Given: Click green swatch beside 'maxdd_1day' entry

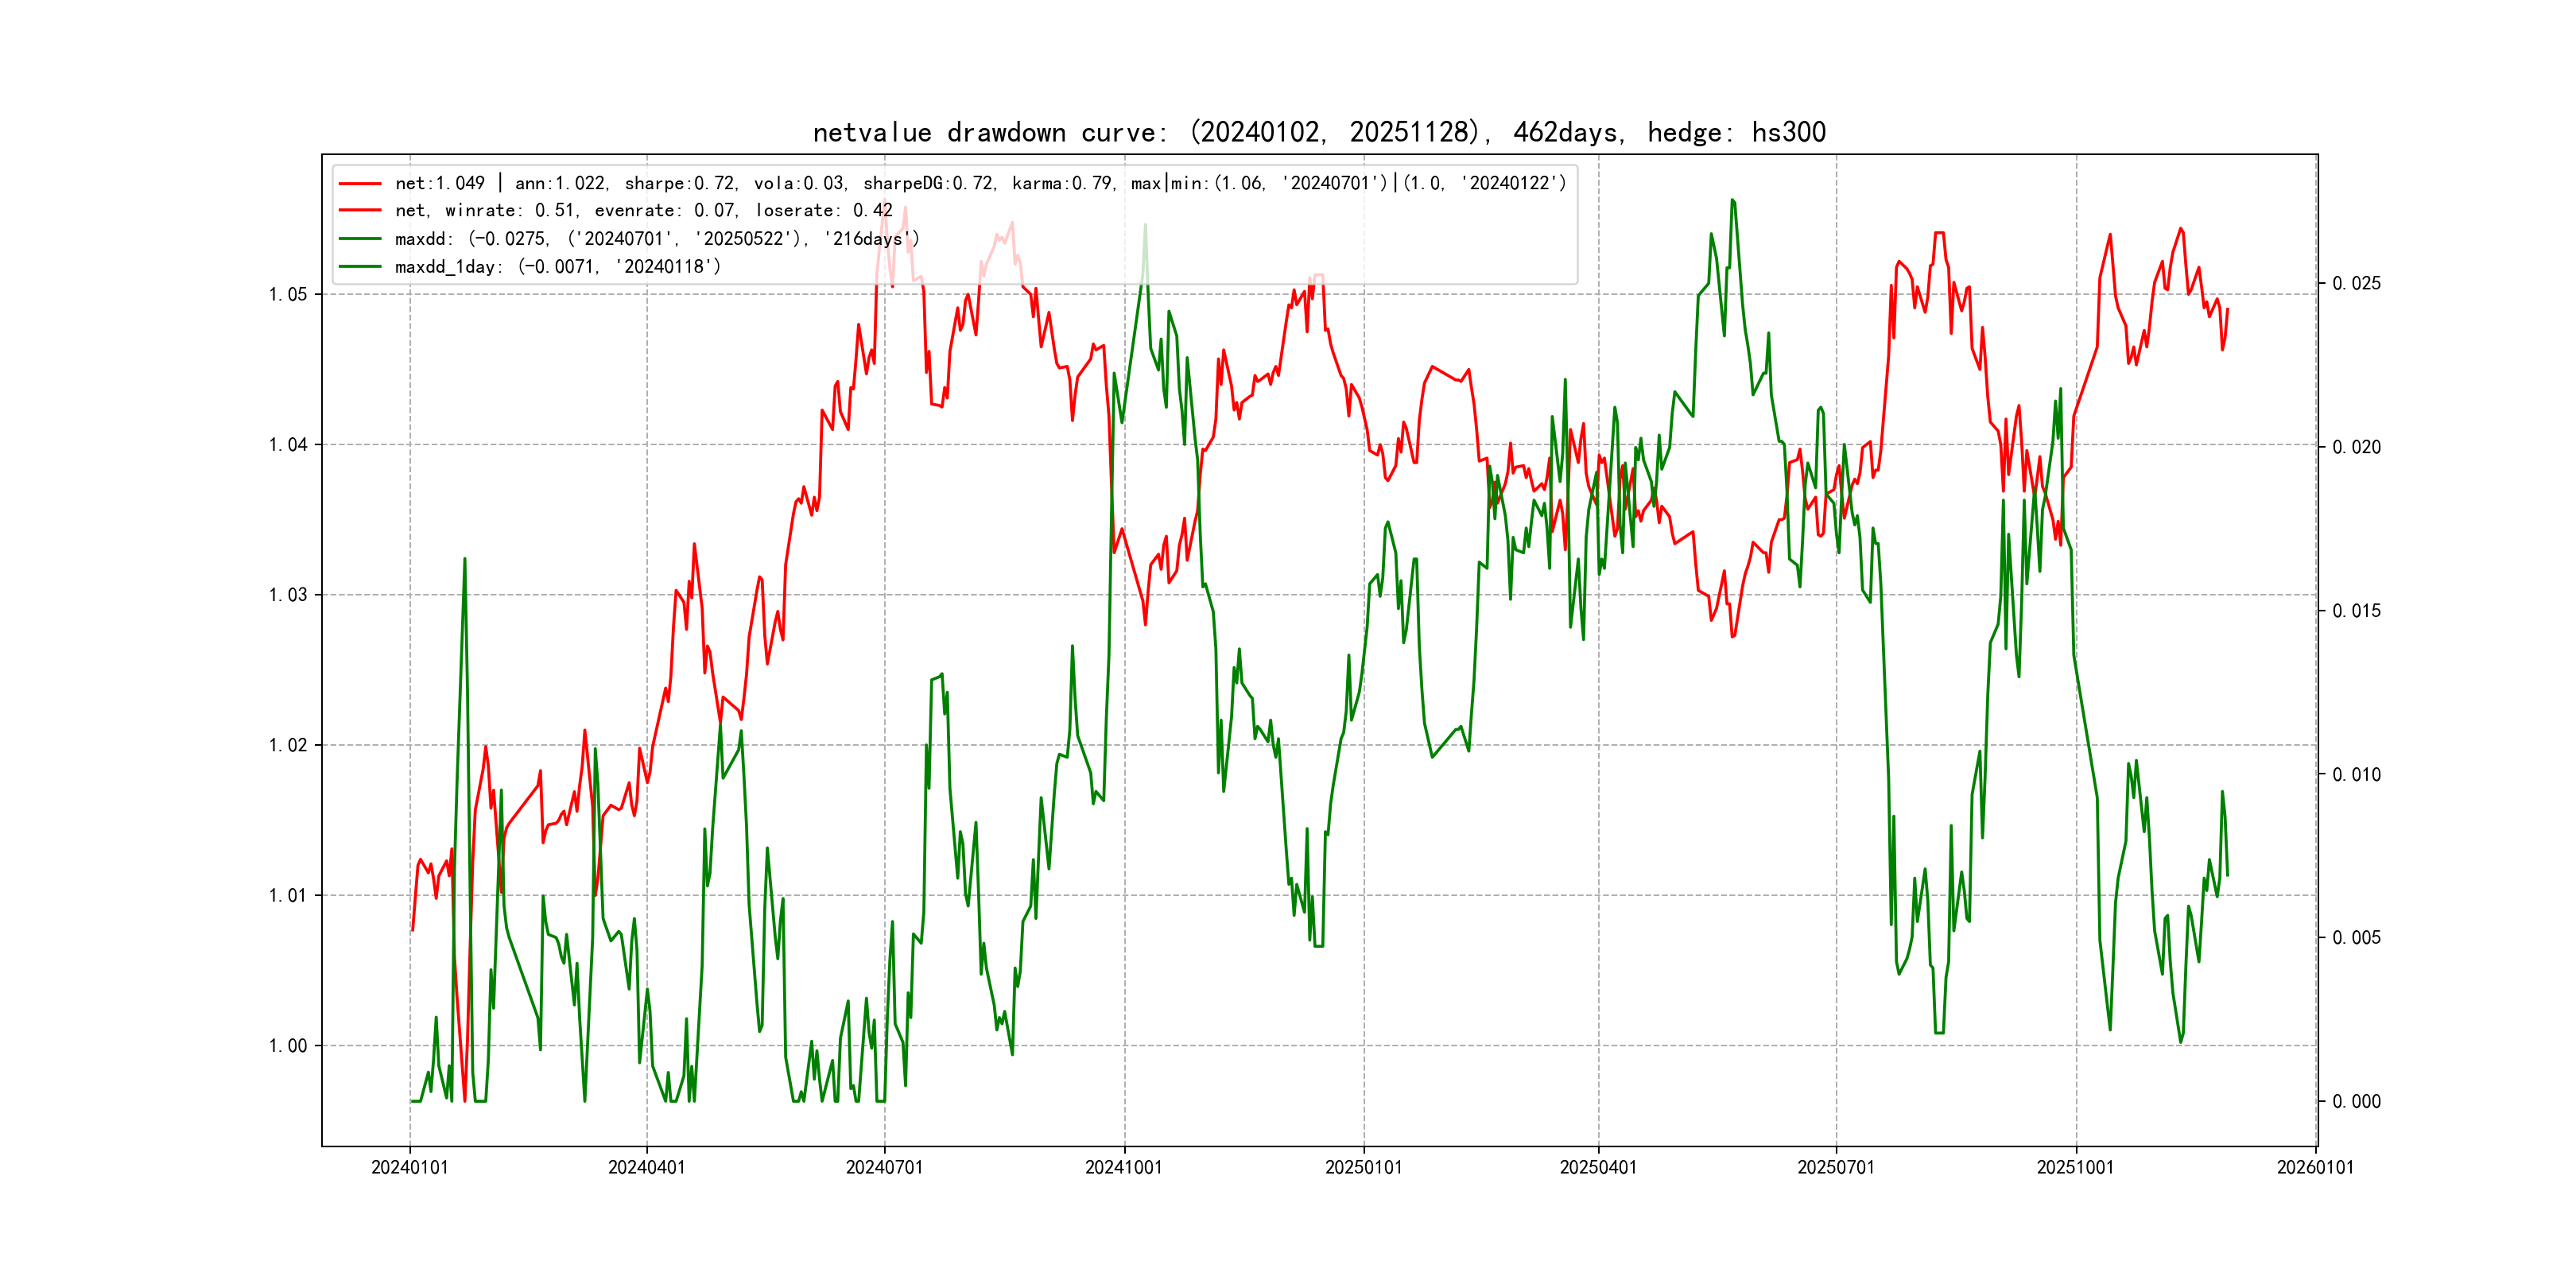Looking at the screenshot, I should pyautogui.click(x=360, y=267).
